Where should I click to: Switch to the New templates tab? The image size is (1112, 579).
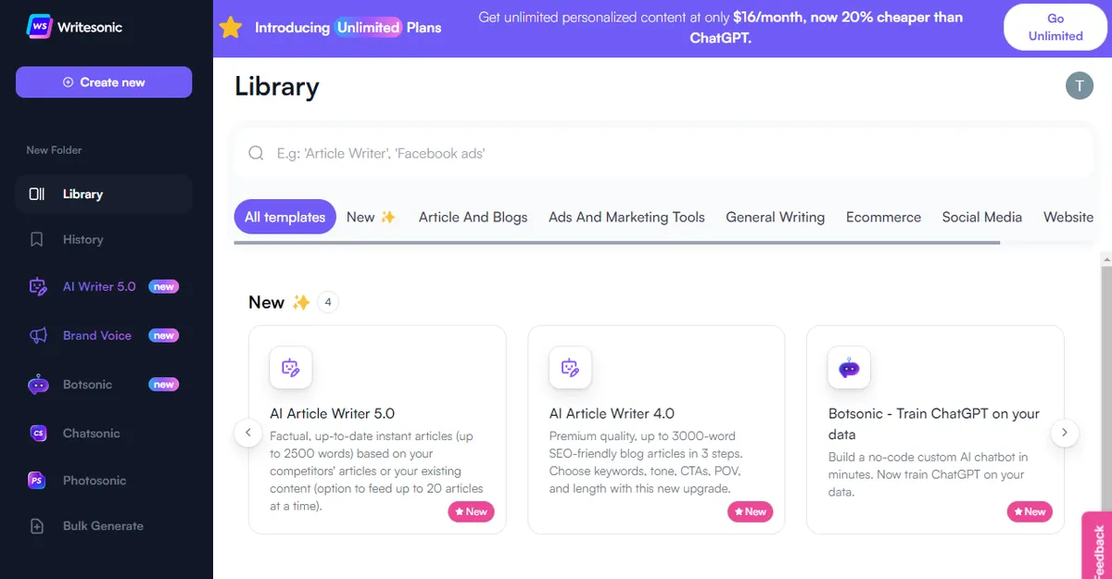(x=371, y=217)
